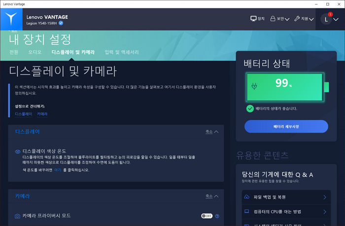
Task: Click the Legion Y540-15IRH device name
Action: 41,23
